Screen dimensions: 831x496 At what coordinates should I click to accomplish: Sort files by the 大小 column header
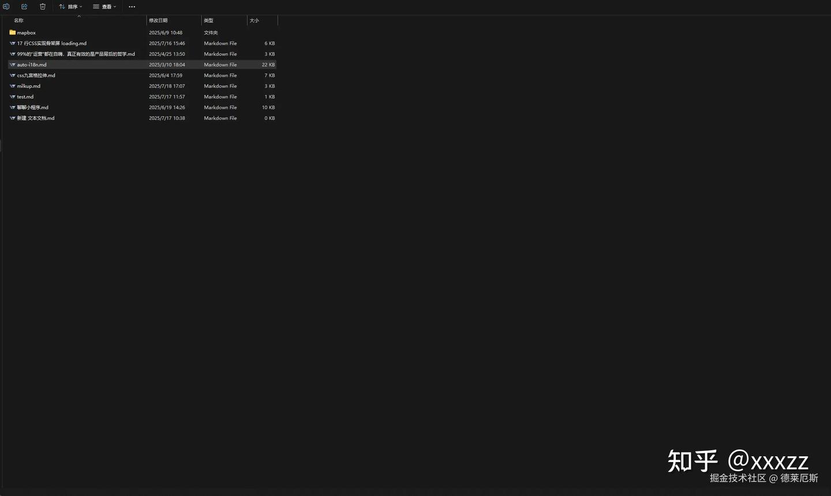point(254,20)
